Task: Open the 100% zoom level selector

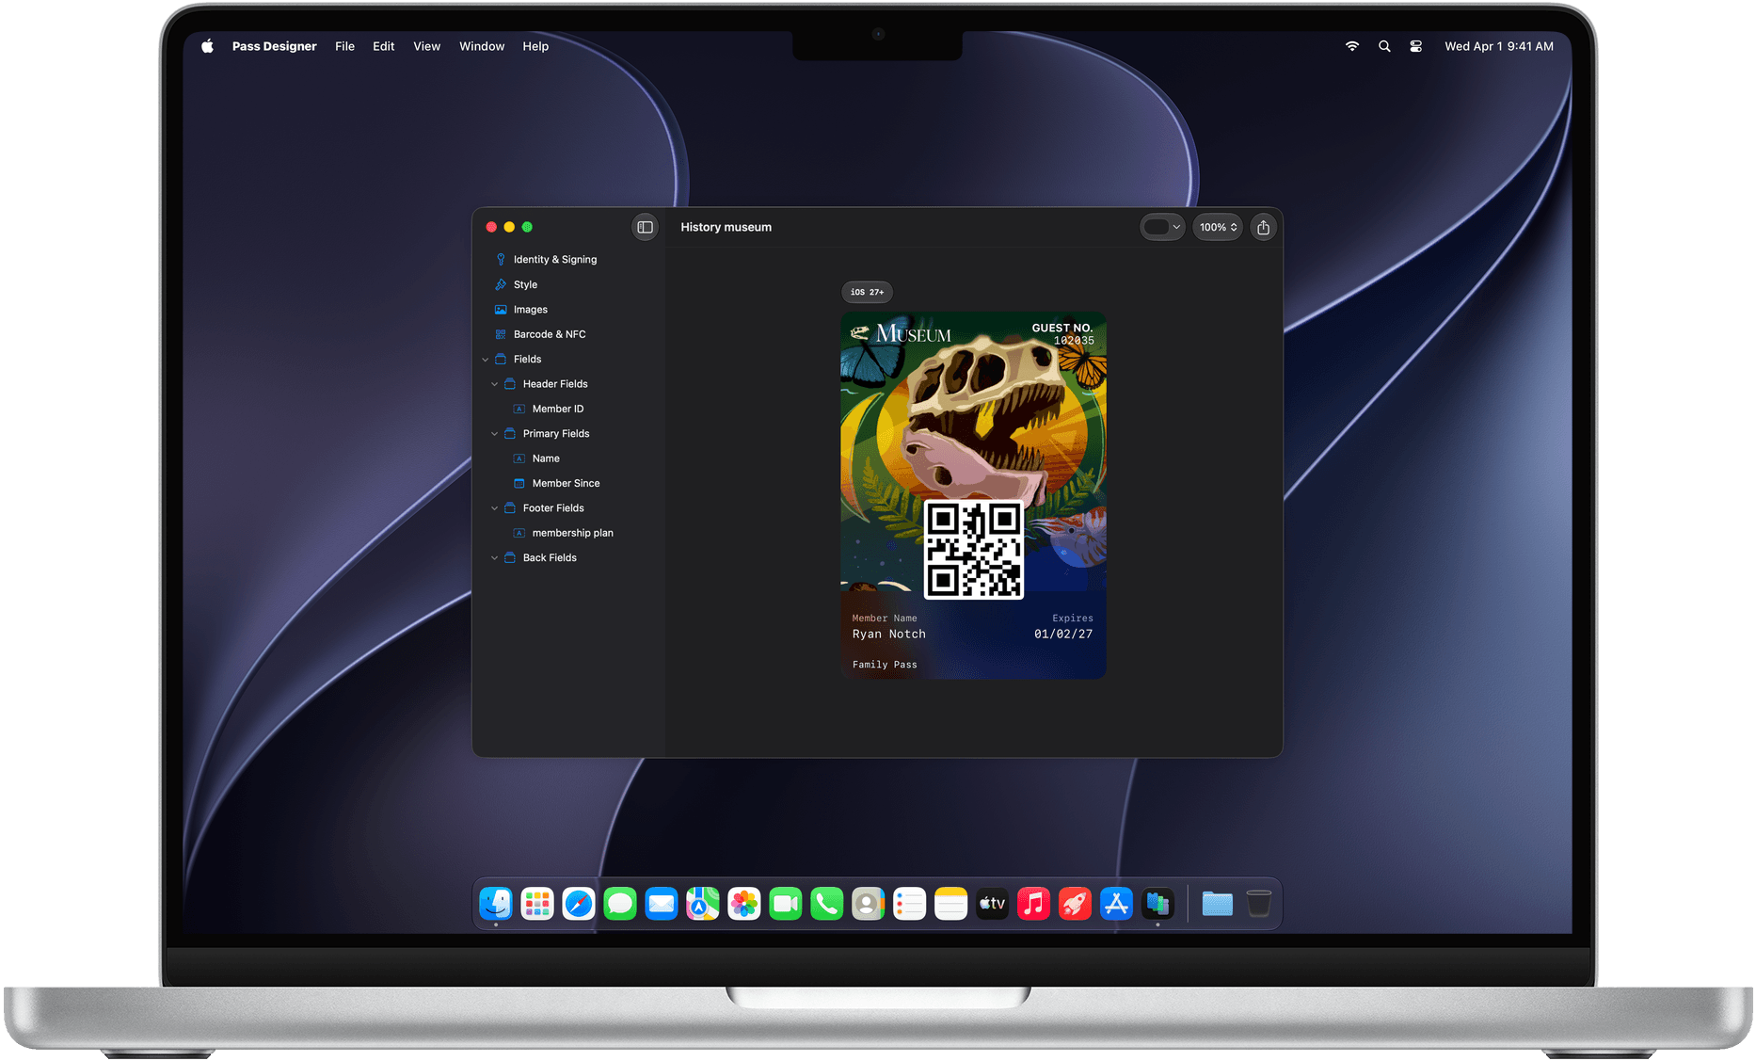Action: click(x=1218, y=227)
